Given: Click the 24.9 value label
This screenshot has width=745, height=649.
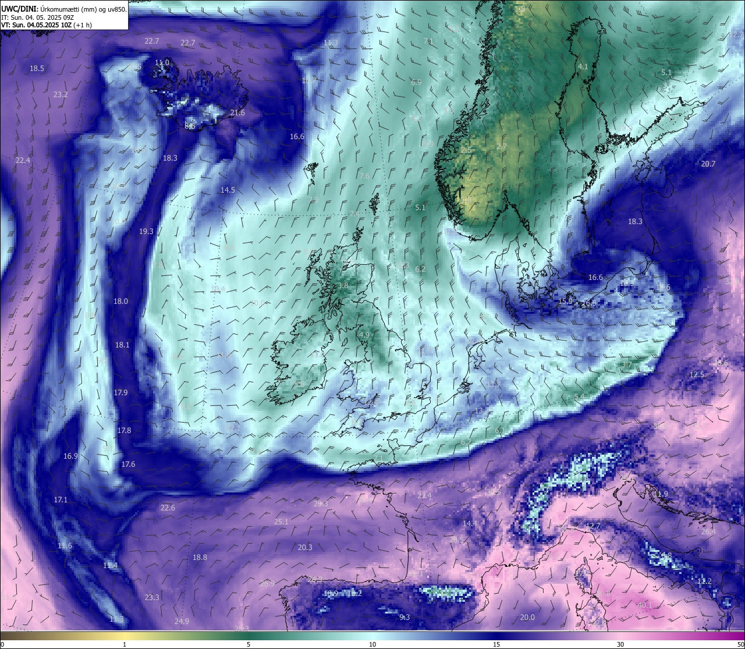Looking at the screenshot, I should [x=182, y=622].
